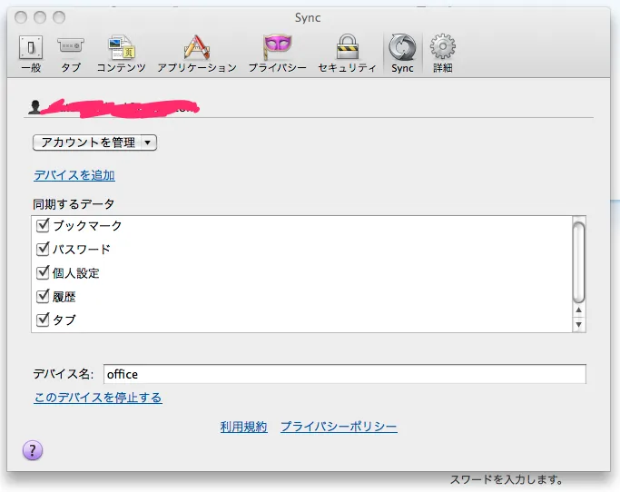
Task: Expand the アカウントを管理 dropdown
Action: 94,143
